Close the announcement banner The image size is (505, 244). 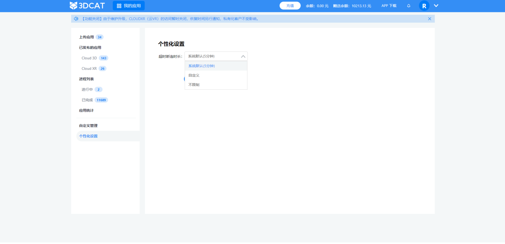coord(429,19)
